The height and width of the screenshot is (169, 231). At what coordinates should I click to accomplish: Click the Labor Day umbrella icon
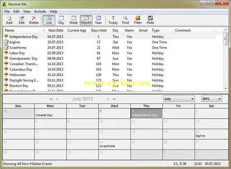[6, 53]
